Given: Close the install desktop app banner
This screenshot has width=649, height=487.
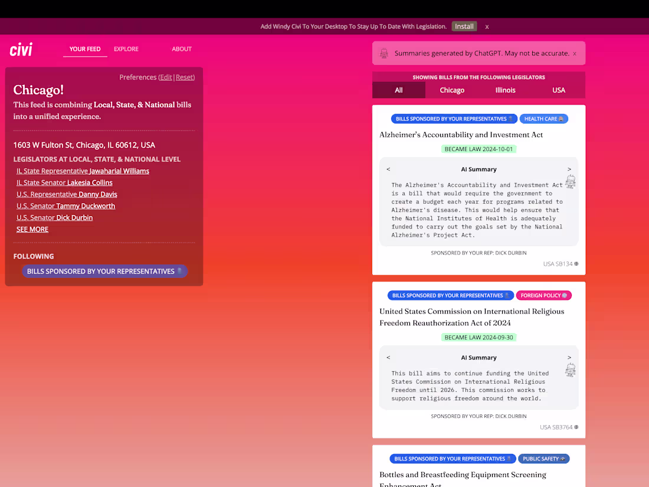Looking at the screenshot, I should (487, 27).
